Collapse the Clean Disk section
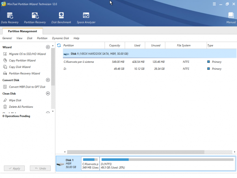This screenshot has width=237, height=178. [48, 93]
